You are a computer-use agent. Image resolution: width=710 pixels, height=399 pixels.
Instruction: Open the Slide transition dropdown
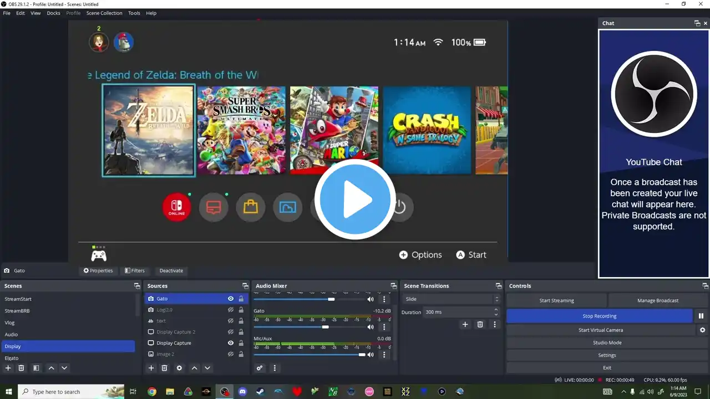point(452,299)
